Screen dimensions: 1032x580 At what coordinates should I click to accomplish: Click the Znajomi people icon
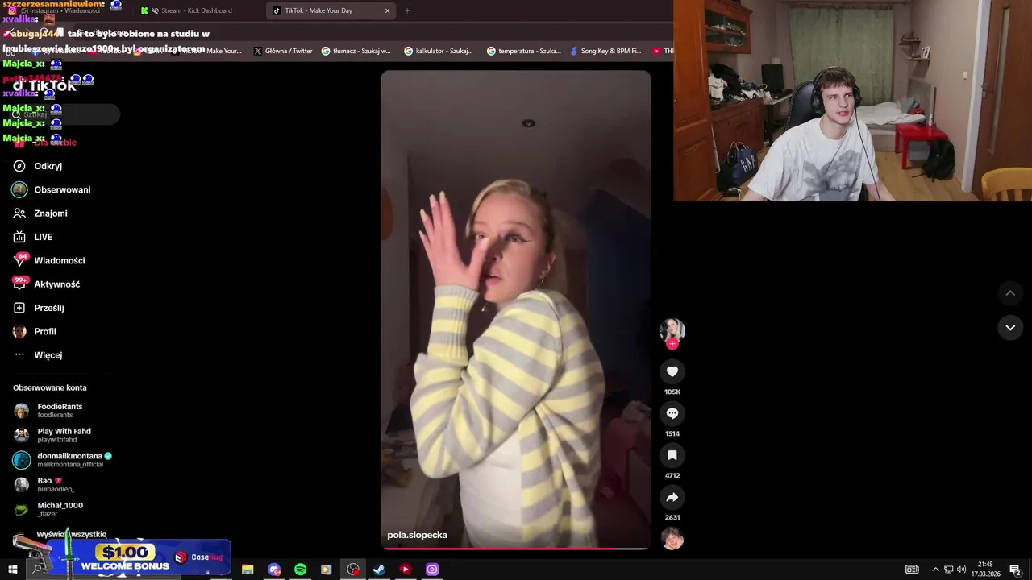pos(19,213)
